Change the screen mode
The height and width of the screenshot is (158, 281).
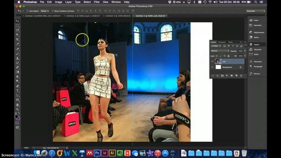pyautogui.click(x=17, y=128)
